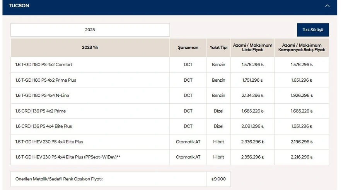Viewport: 348px width, 190px height.
Task: Click campaign price 2.216.296 ₺
Action: 302,157
